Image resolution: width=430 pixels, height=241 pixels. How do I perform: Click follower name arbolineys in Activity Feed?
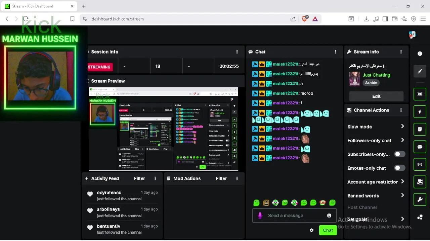(108, 209)
